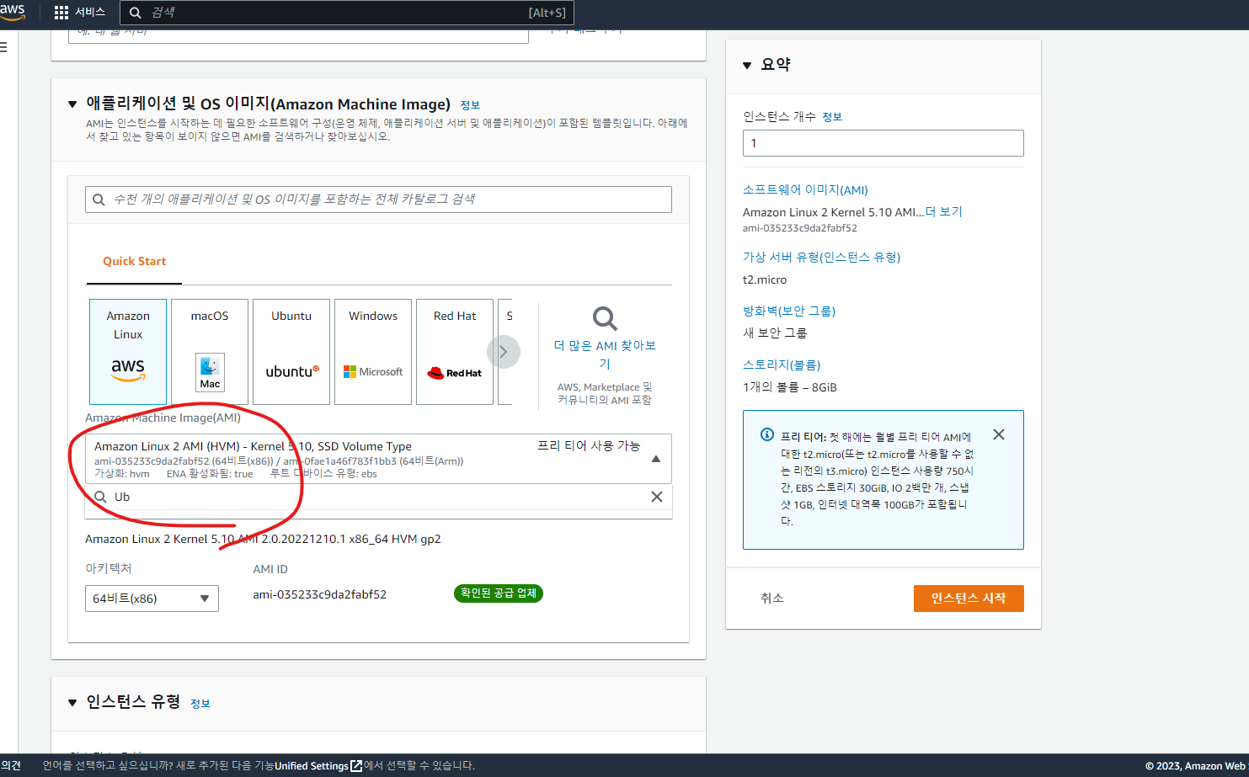The image size is (1249, 777).
Task: Click the ubuntu logo on Ubuntu tile
Action: [292, 371]
